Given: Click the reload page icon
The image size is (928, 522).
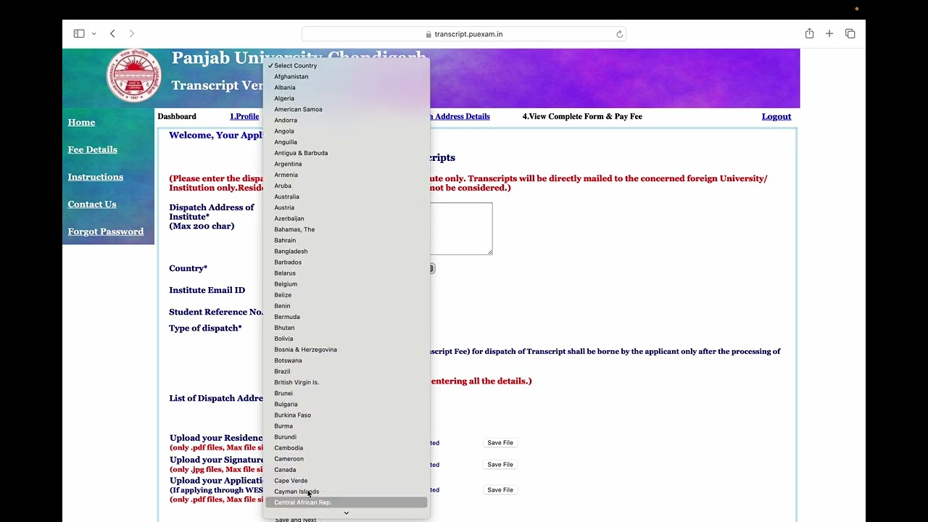Looking at the screenshot, I should [x=619, y=34].
